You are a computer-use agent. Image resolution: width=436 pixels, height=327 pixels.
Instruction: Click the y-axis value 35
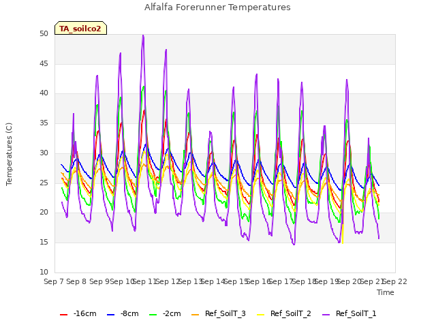[x=44, y=123]
